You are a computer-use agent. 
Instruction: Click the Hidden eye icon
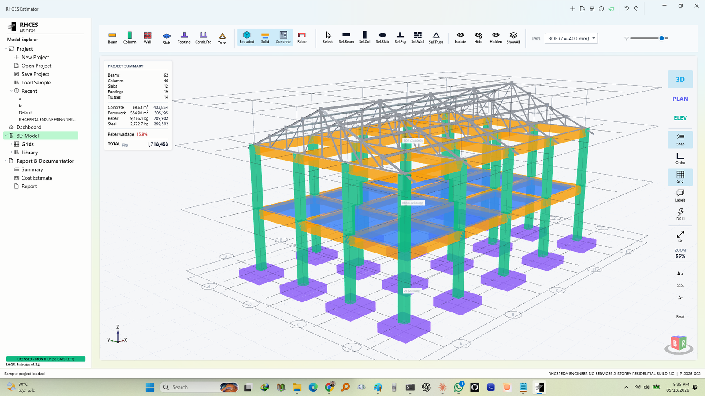click(496, 37)
